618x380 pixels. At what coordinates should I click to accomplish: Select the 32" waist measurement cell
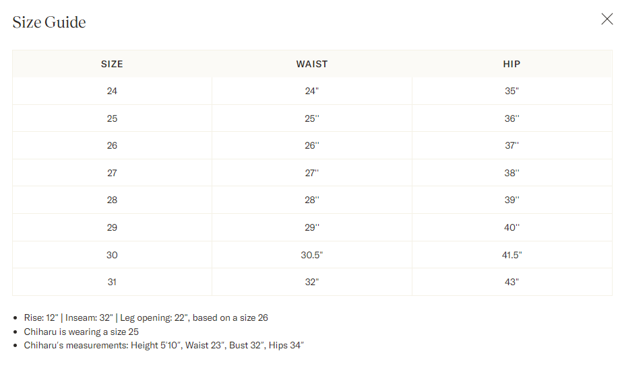click(311, 282)
